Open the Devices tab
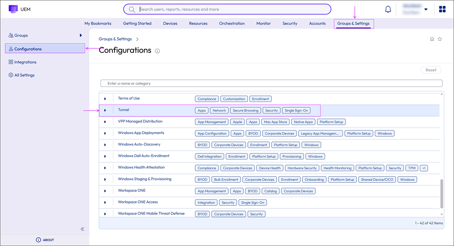Screen dimensions: 454x246 pos(170,24)
